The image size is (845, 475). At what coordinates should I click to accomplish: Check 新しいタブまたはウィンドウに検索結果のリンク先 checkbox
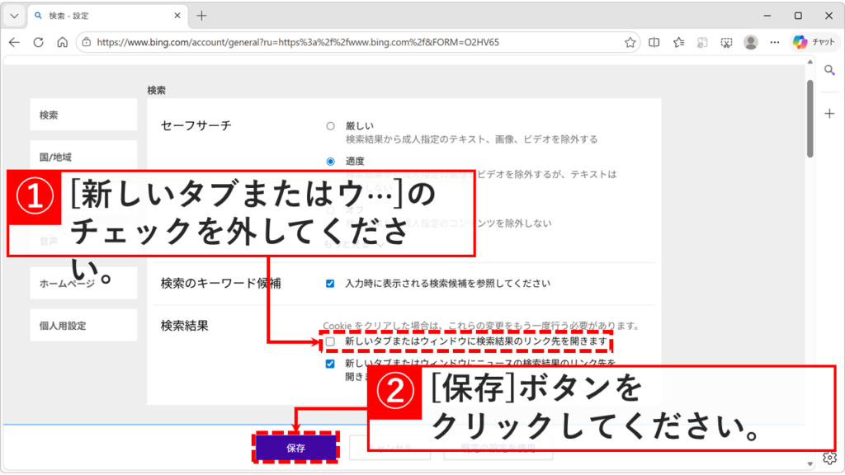(330, 342)
